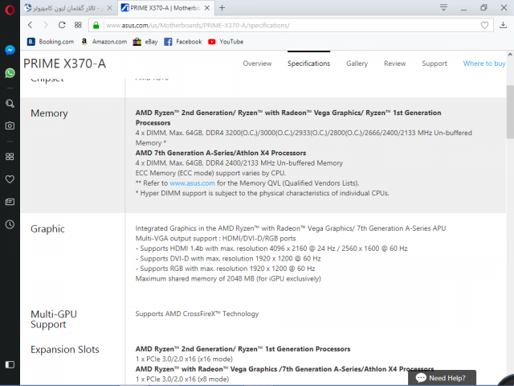Open the downloads icon
514x386 pixels.
(503, 25)
